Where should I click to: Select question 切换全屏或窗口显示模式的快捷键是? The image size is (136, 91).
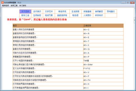pyautogui.click(x=48, y=65)
